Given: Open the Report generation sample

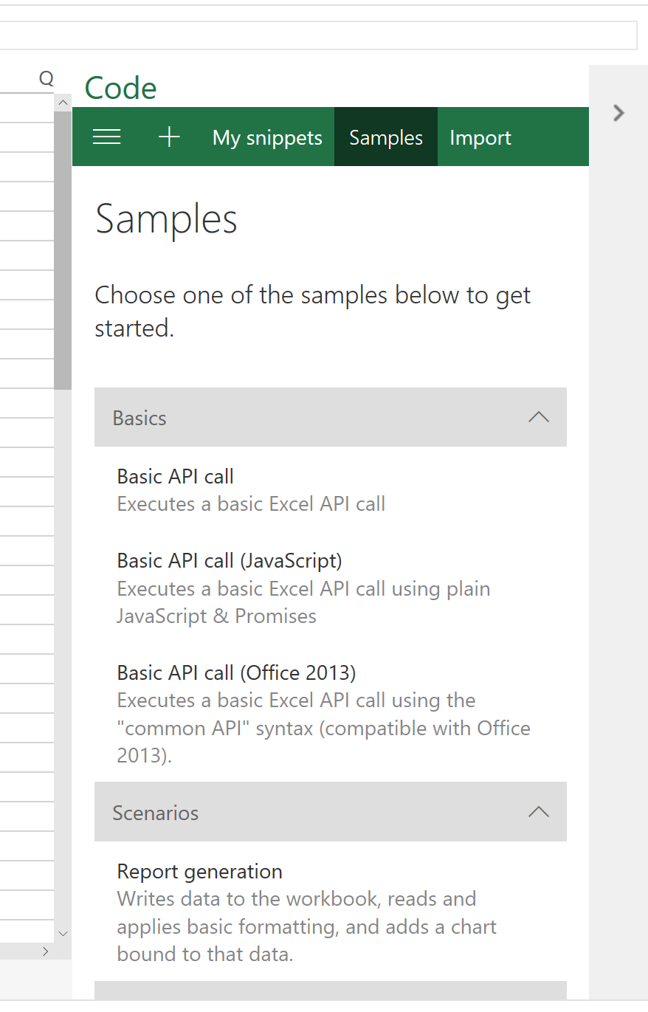Looking at the screenshot, I should [x=199, y=872].
